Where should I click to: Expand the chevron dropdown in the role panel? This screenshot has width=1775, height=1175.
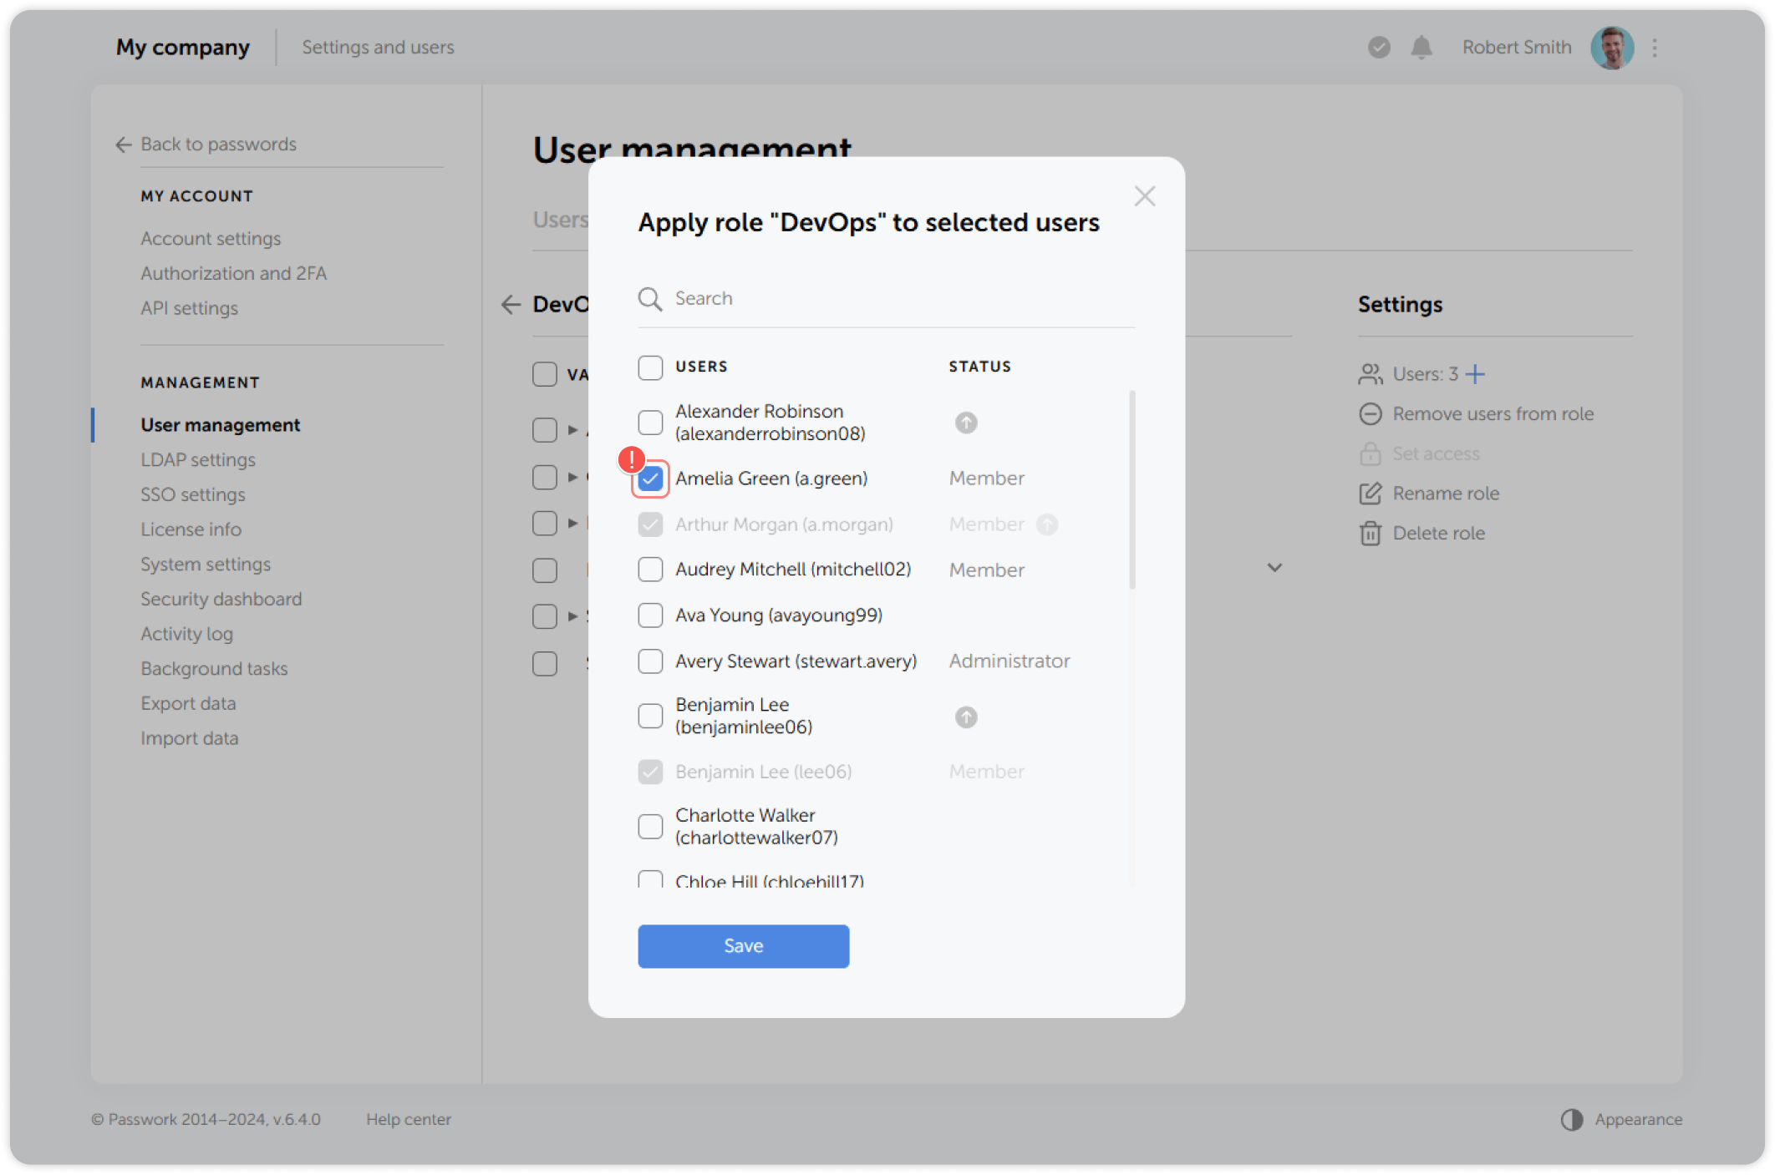pos(1274,568)
